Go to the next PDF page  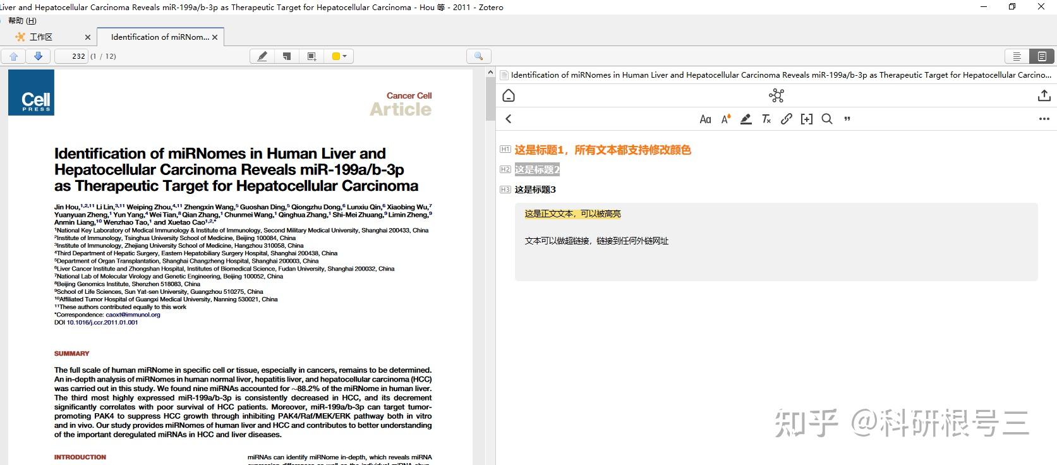(38, 56)
